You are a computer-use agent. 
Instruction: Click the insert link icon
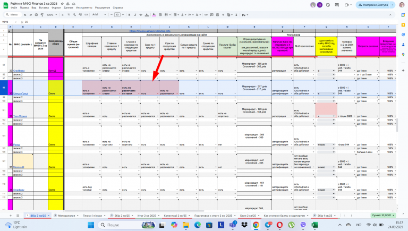206,15
